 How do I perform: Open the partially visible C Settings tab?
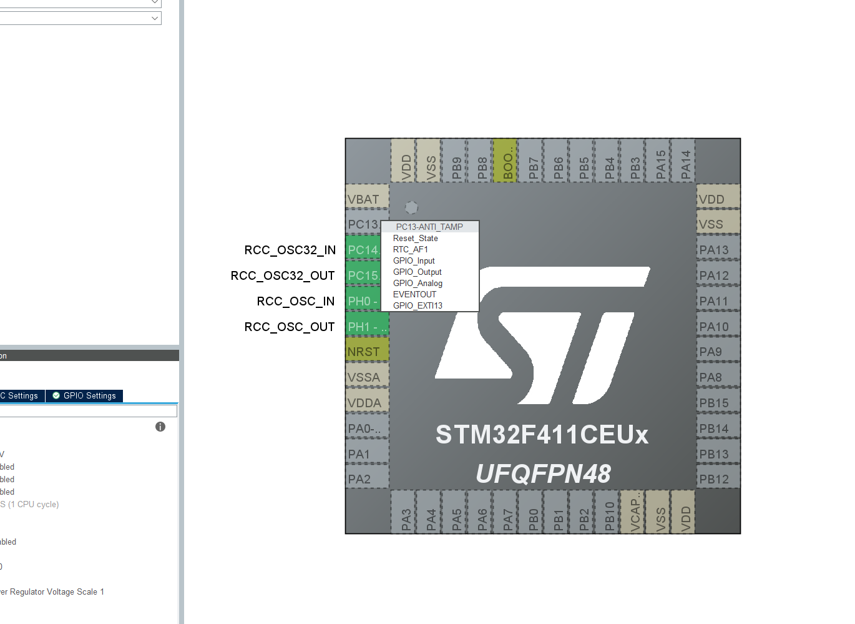(22, 395)
